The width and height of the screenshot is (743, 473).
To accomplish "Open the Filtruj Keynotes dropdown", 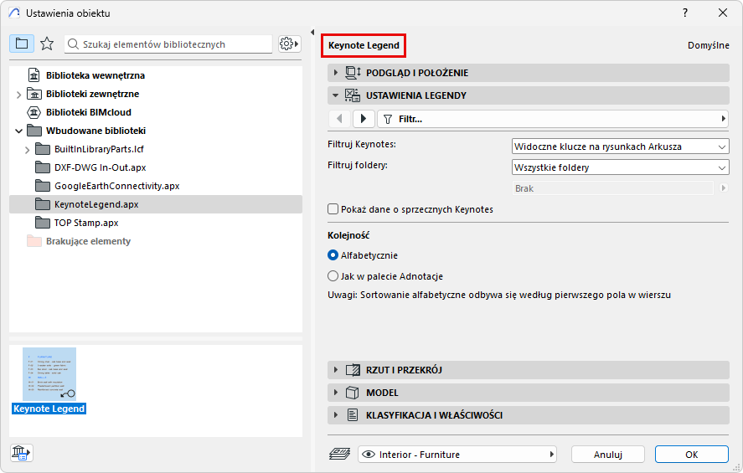I will (x=620, y=147).
